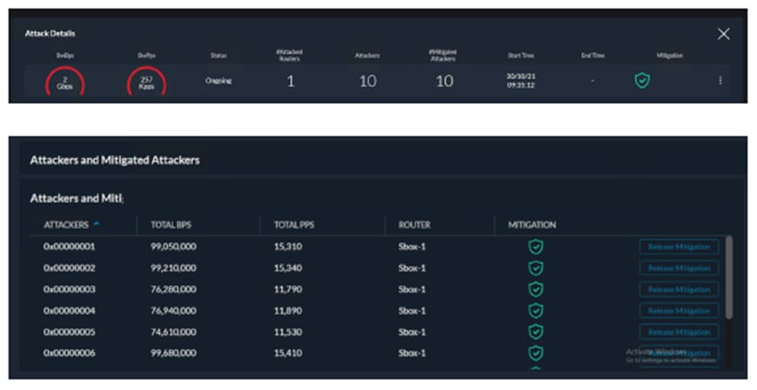Click the 99,680,000 total BPS value
757x390 pixels.
pos(174,353)
